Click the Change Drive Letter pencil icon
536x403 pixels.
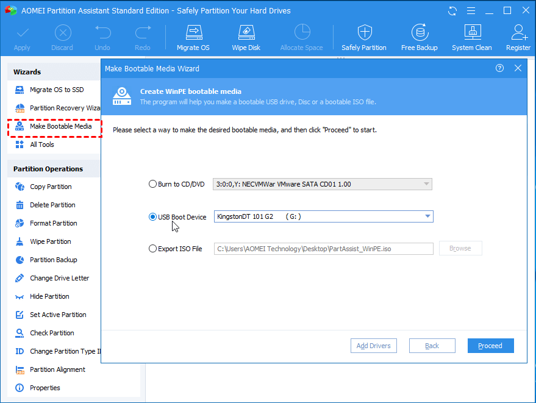pos(20,278)
